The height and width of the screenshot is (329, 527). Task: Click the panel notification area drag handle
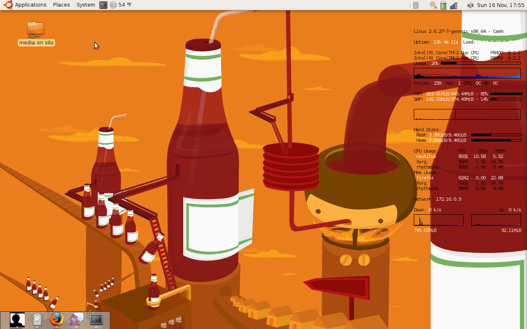[410, 5]
